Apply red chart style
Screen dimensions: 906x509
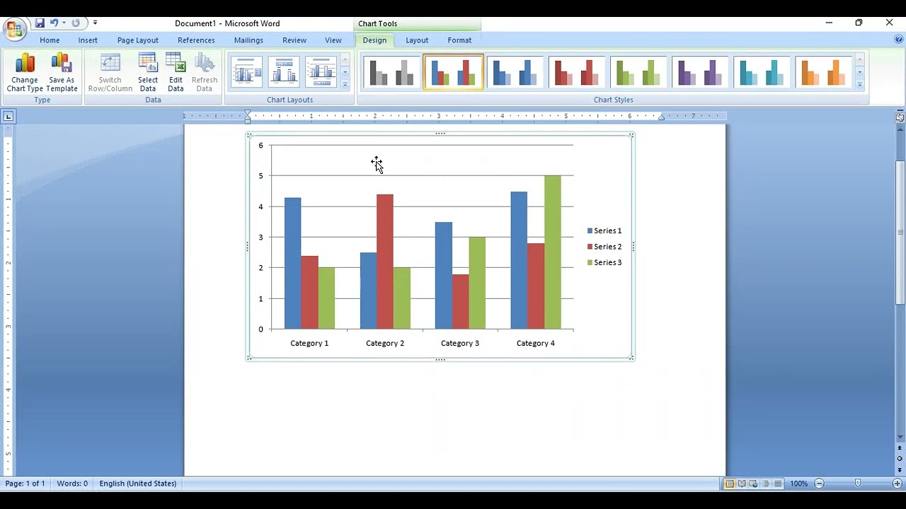tap(576, 72)
